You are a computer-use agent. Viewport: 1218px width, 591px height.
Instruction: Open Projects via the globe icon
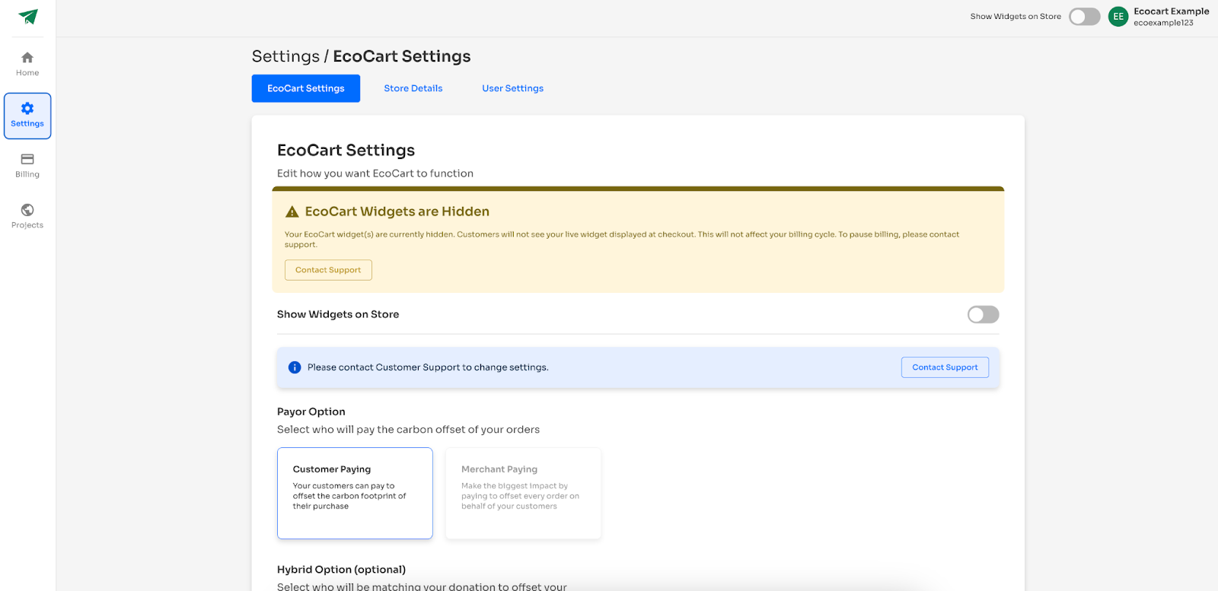click(x=27, y=210)
